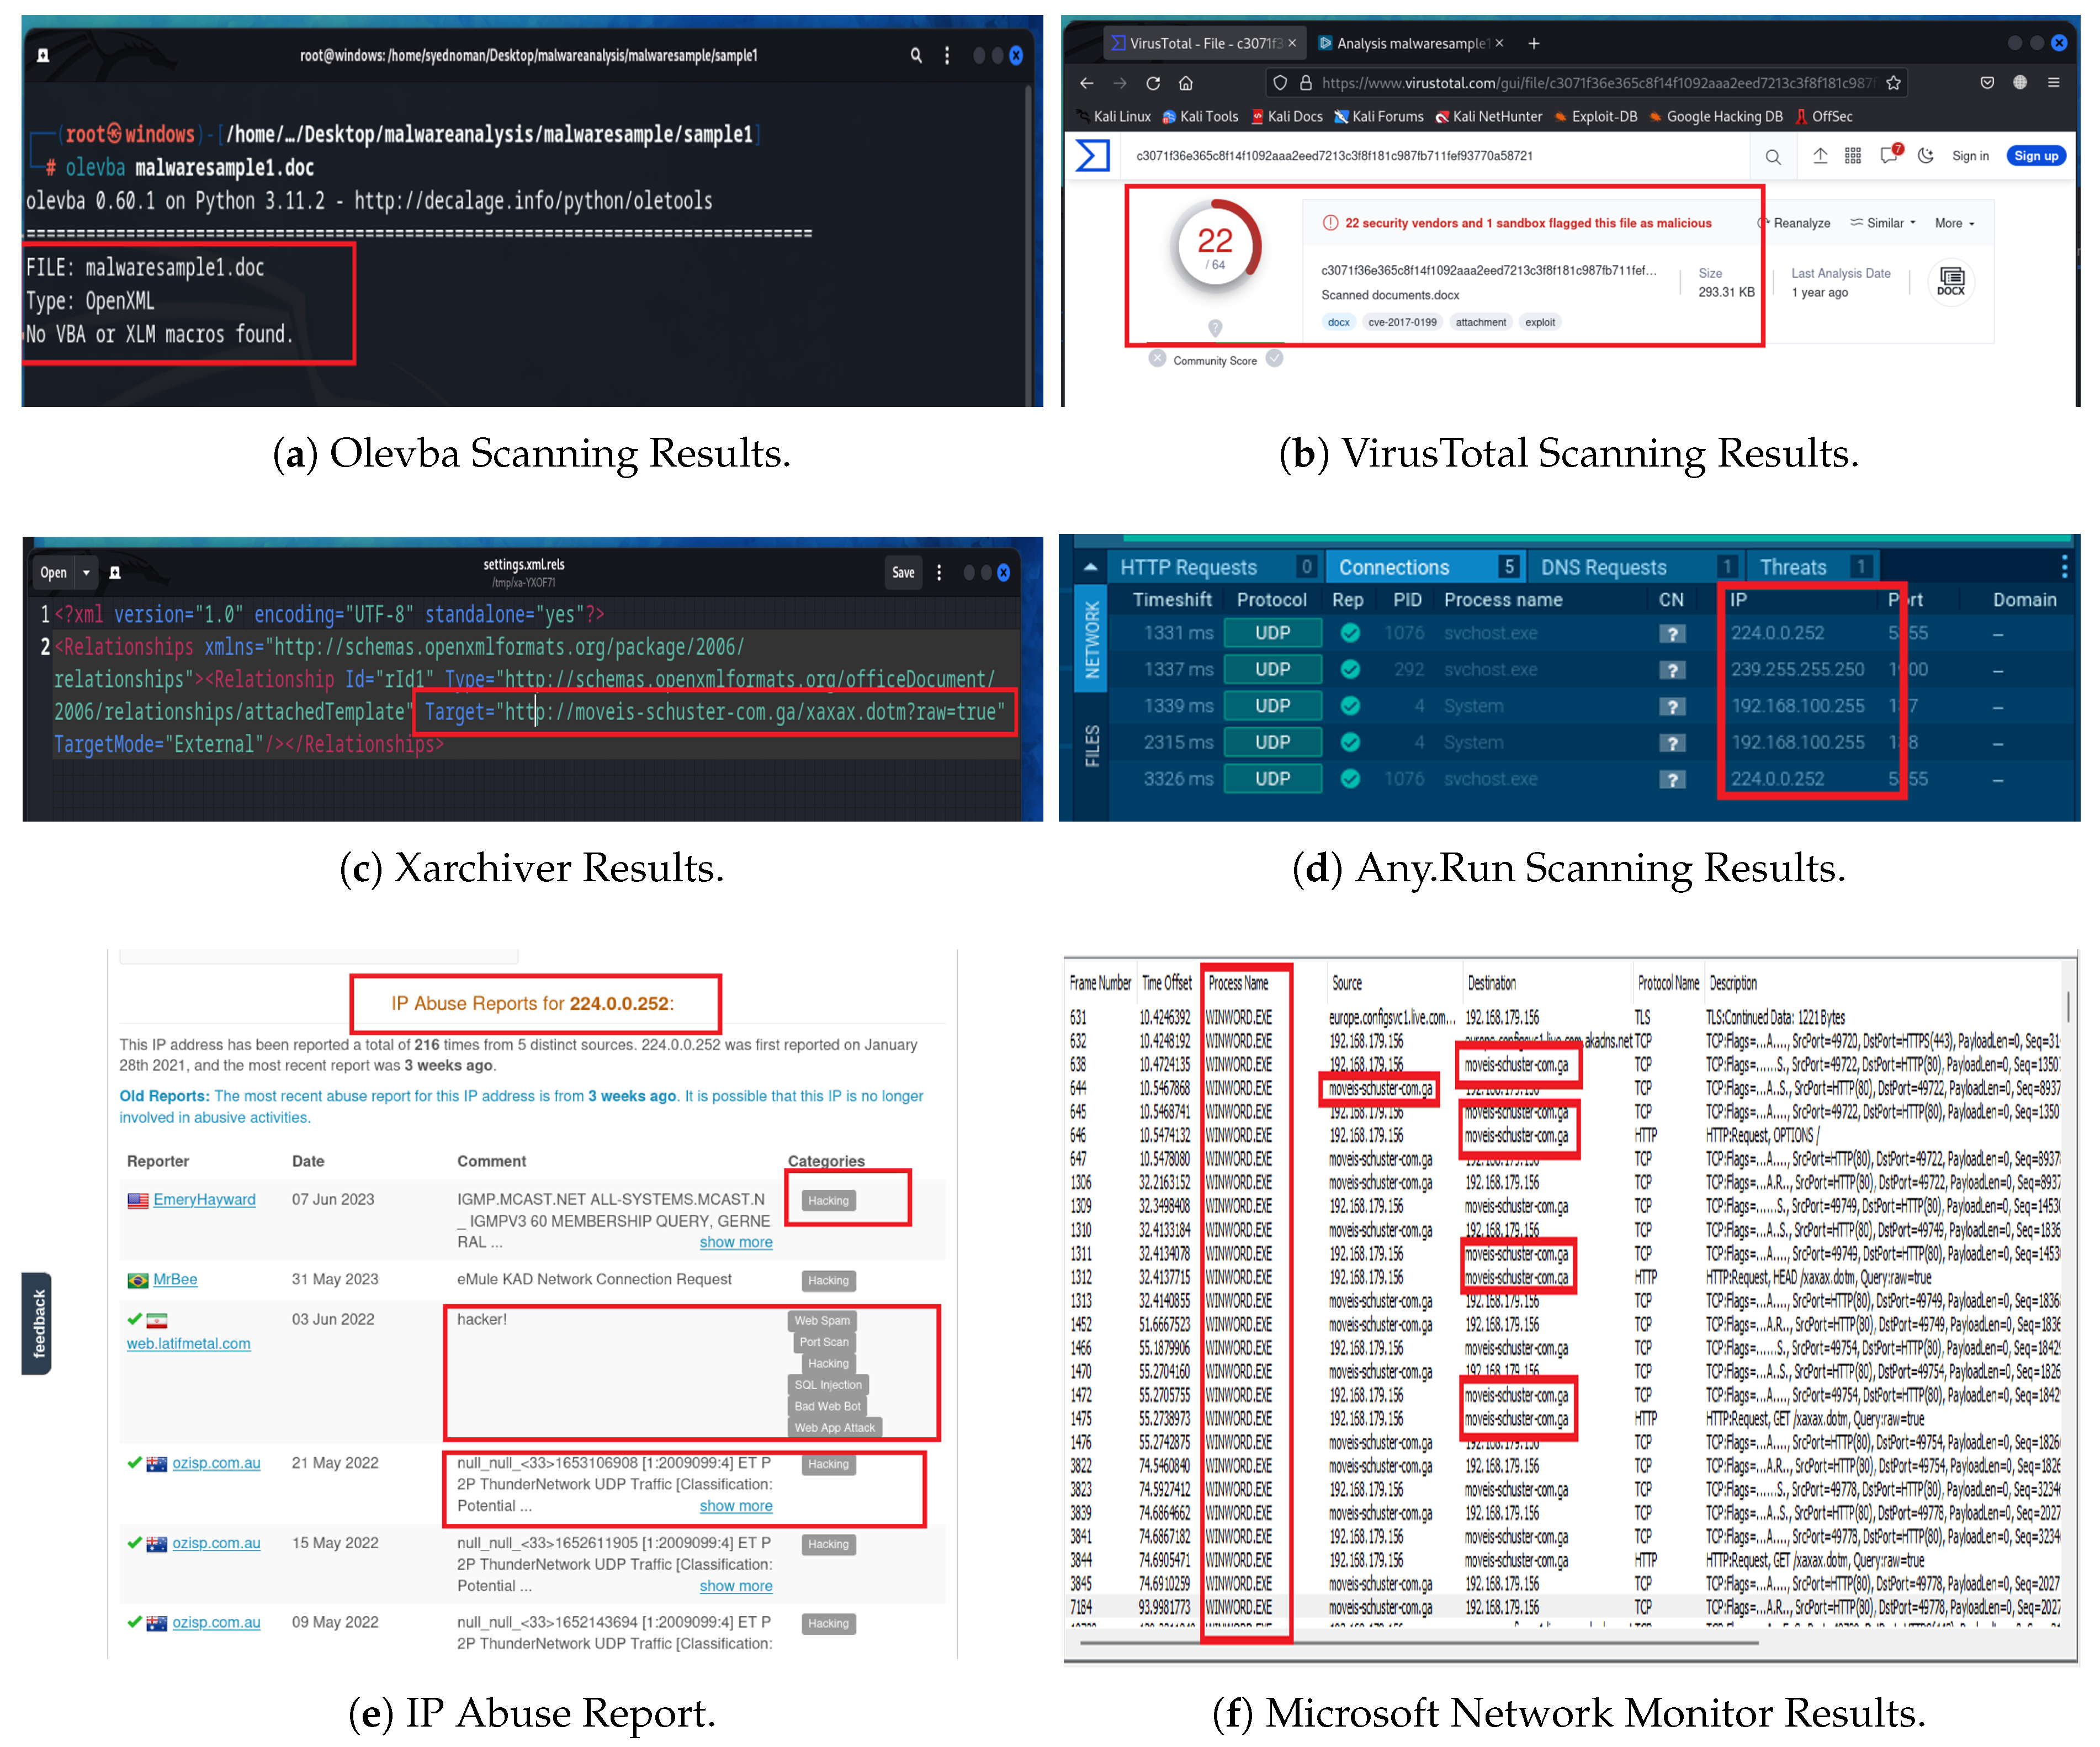Click the new document icon in settings.xml.rels editor
The image size is (2100, 1747).
coord(115,573)
